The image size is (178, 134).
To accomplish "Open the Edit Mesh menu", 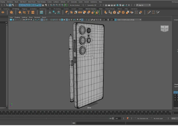I will (23, 2).
